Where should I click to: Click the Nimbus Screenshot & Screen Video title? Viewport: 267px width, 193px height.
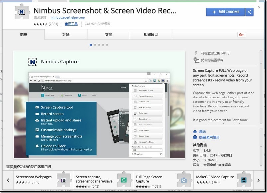point(105,11)
